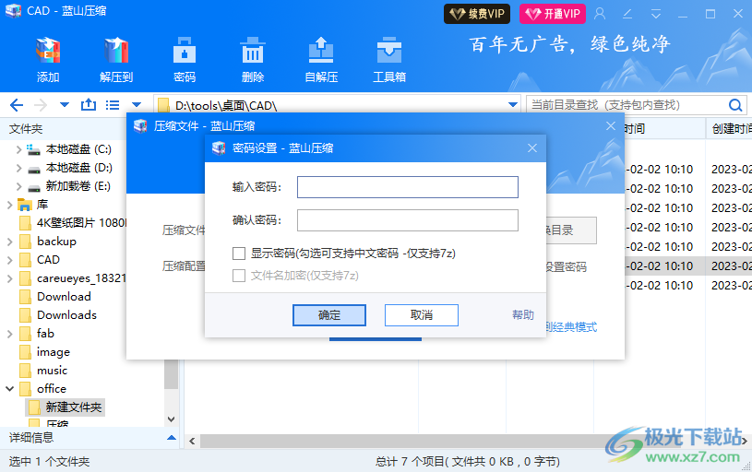Click the address bar path D:\tools\桌面\CAD\
This screenshot has width=752, height=472.
click(226, 105)
